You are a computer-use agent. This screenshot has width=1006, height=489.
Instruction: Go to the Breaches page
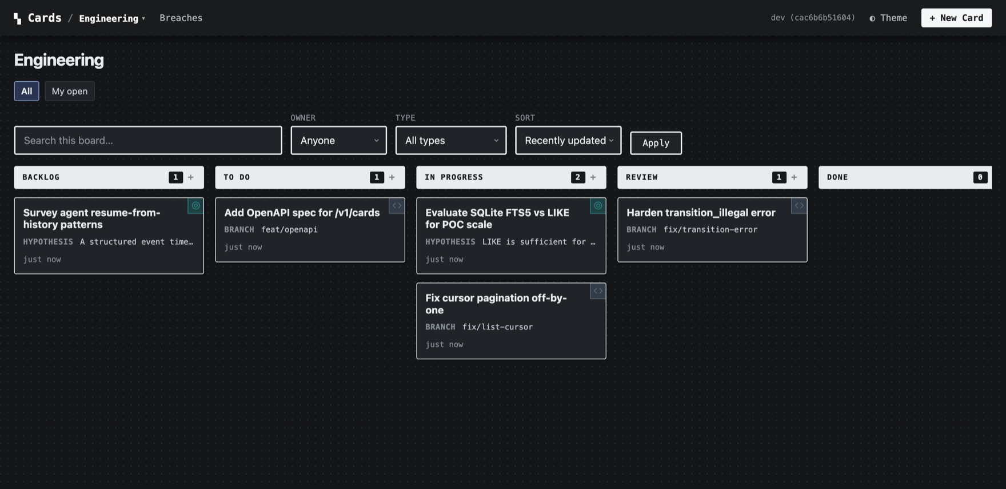181,18
